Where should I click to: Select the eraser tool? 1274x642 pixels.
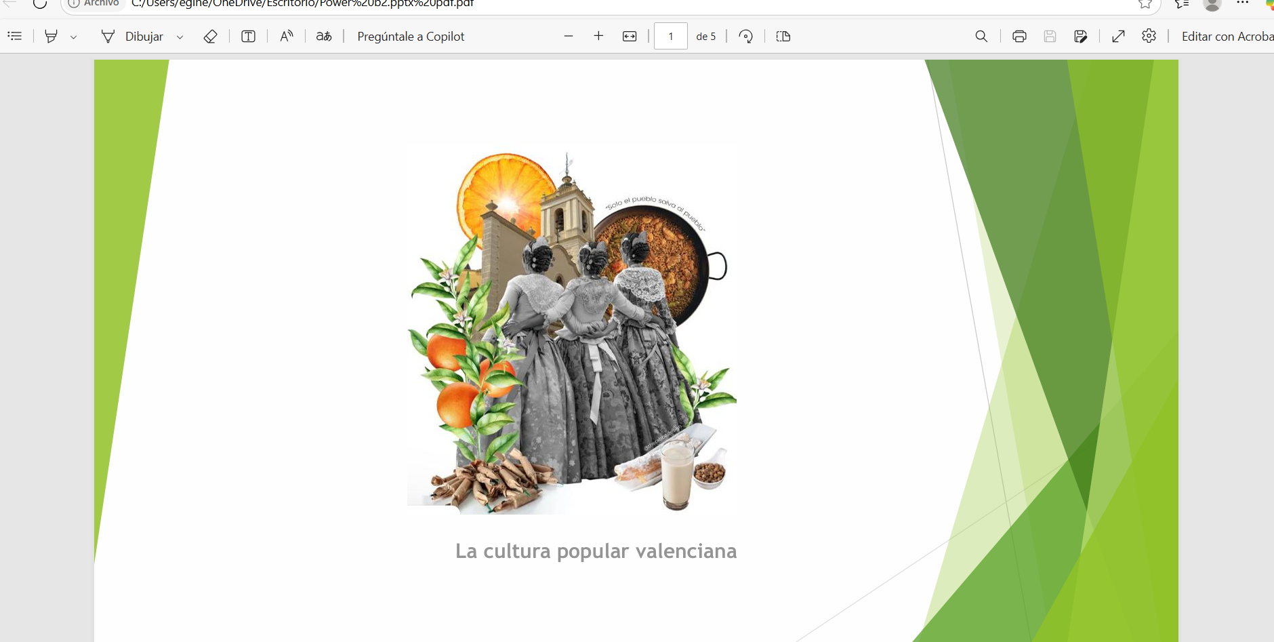(210, 37)
